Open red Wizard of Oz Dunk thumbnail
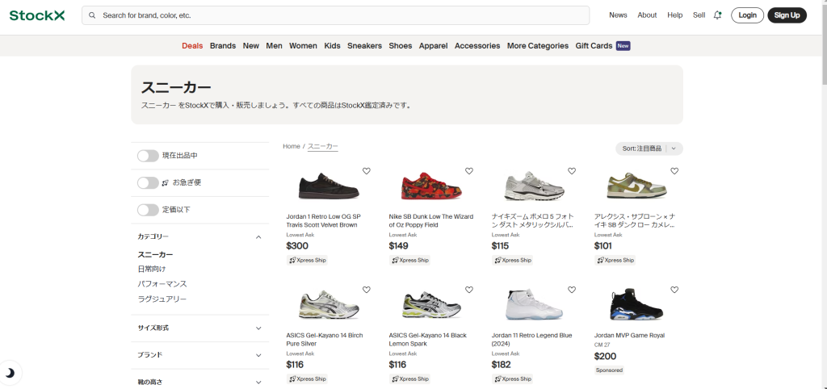 coord(430,186)
